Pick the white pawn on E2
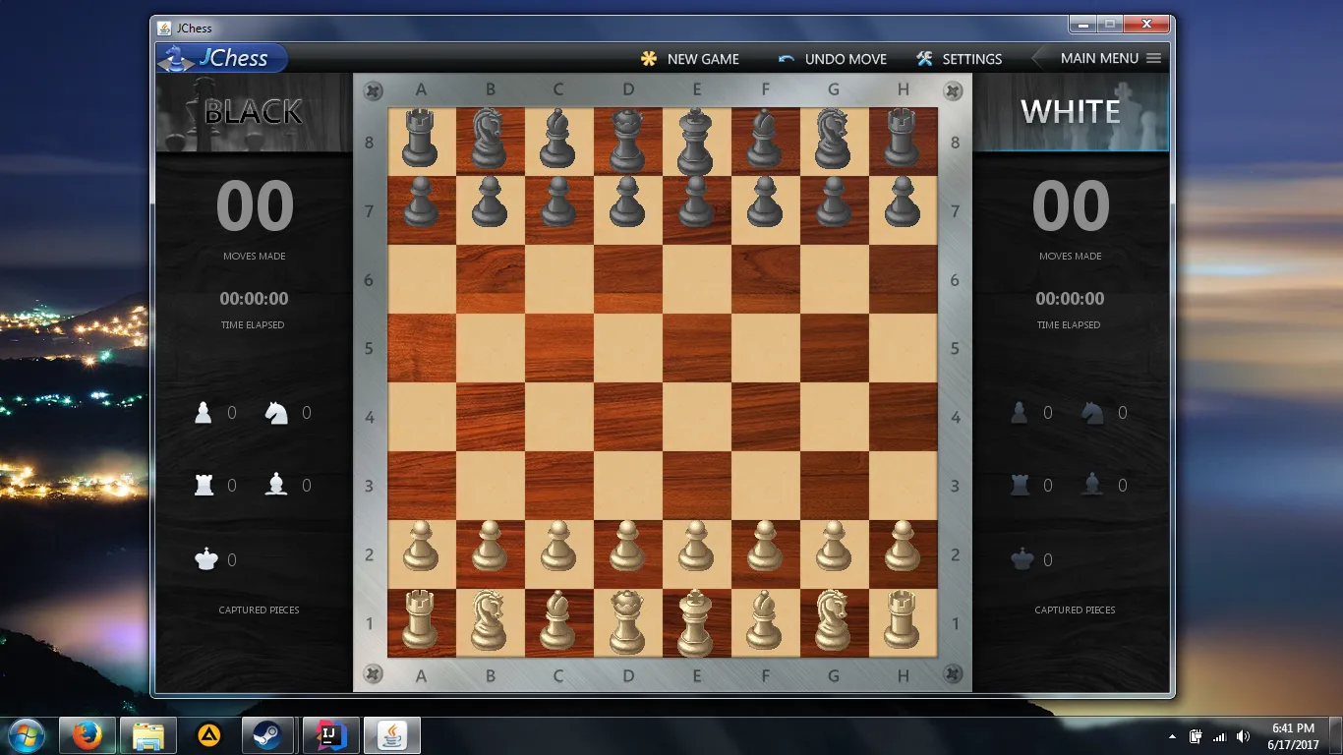The image size is (1343, 755). 696,547
